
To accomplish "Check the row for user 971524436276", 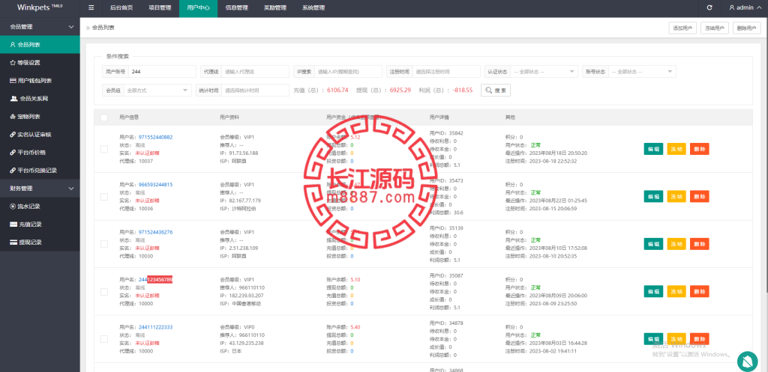I will [103, 244].
